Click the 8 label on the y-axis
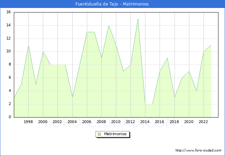Screen dimensions: 225x156 tap(9, 64)
